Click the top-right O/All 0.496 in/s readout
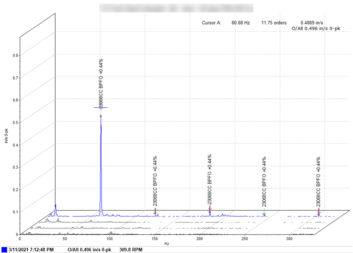The image size is (353, 253). [316, 28]
